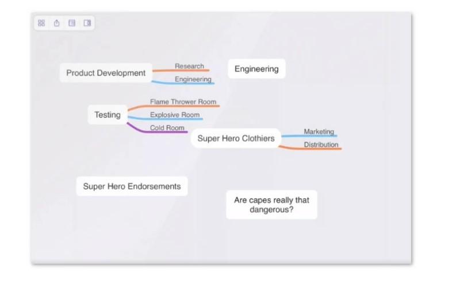The width and height of the screenshot is (452, 285).
Task: Select the Super Hero Endorsements node
Action: coord(132,186)
